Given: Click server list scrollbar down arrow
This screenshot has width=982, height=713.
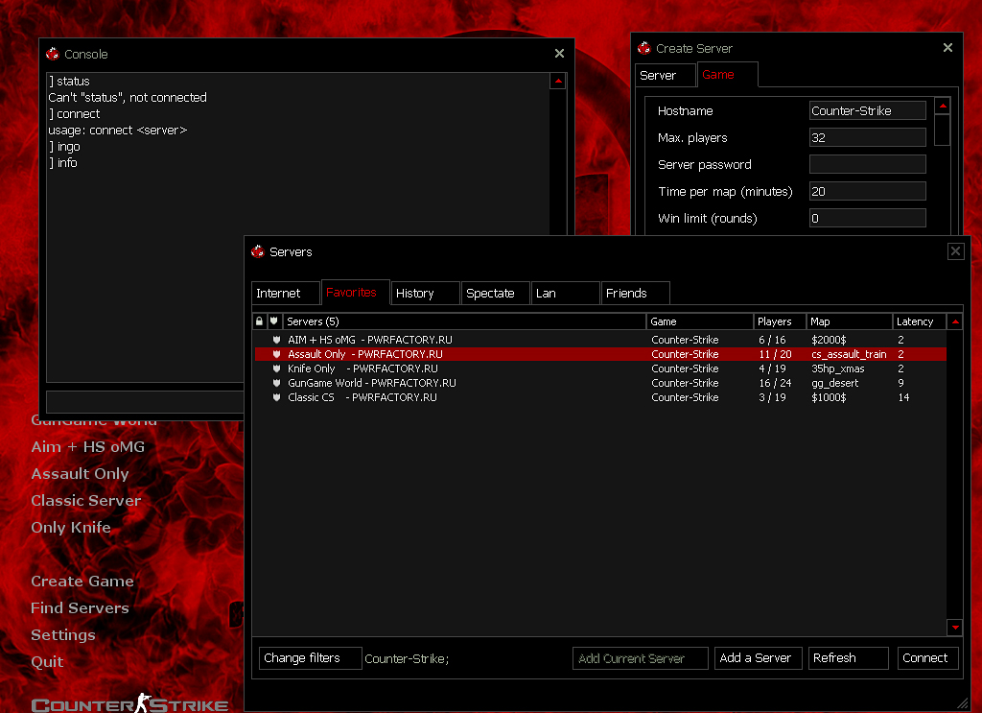Looking at the screenshot, I should (x=955, y=627).
